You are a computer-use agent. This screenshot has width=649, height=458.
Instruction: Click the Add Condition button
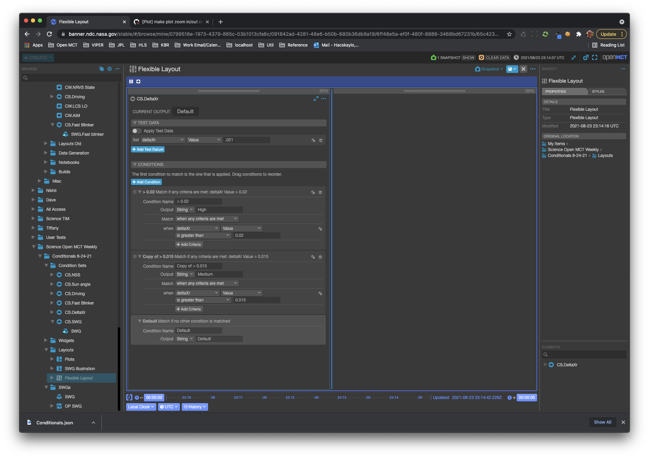[x=146, y=182]
